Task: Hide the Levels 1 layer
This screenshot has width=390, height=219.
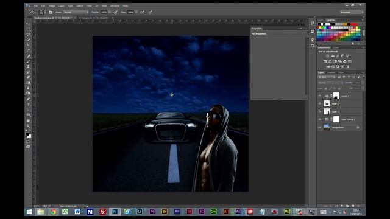Action: pyautogui.click(x=320, y=96)
